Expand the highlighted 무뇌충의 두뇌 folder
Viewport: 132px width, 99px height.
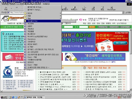[43, 21]
